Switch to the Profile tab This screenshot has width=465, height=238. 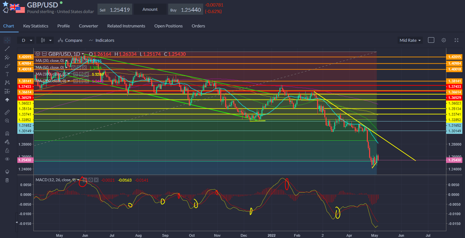coord(63,26)
